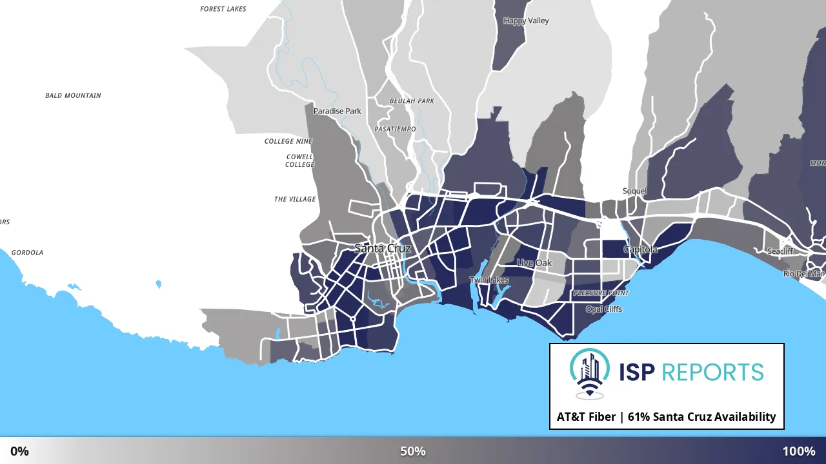Image resolution: width=826 pixels, height=464 pixels.
Task: Click the Forest Lakes label
Action: pyautogui.click(x=223, y=9)
